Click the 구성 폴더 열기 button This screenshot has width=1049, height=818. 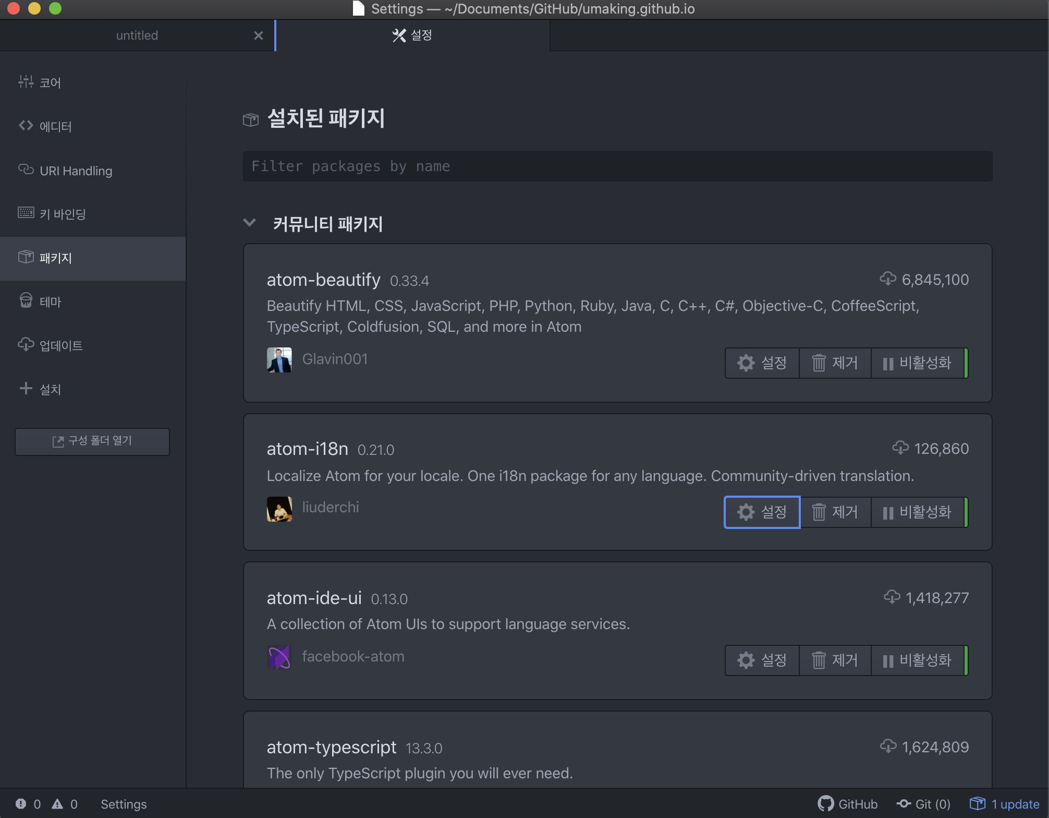pyautogui.click(x=92, y=441)
